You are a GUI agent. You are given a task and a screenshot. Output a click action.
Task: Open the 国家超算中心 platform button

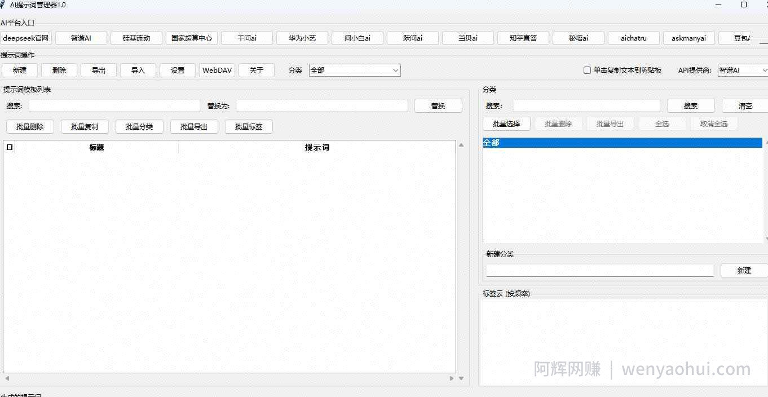click(192, 38)
